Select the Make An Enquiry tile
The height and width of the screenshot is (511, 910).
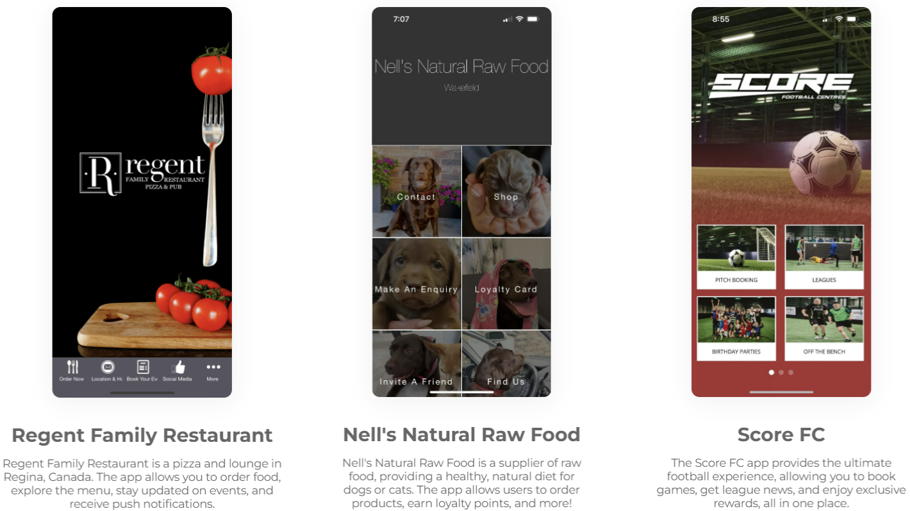417,284
